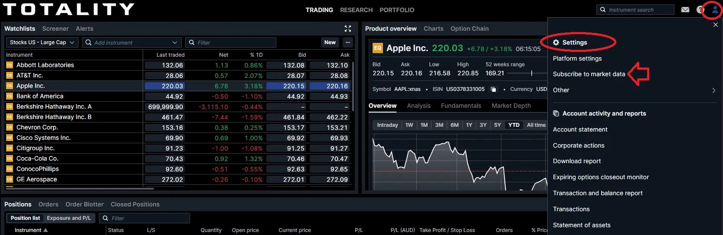The height and width of the screenshot is (235, 723).
Task: Click the magnifier icon in watchlist Filter
Action: coord(192,42)
